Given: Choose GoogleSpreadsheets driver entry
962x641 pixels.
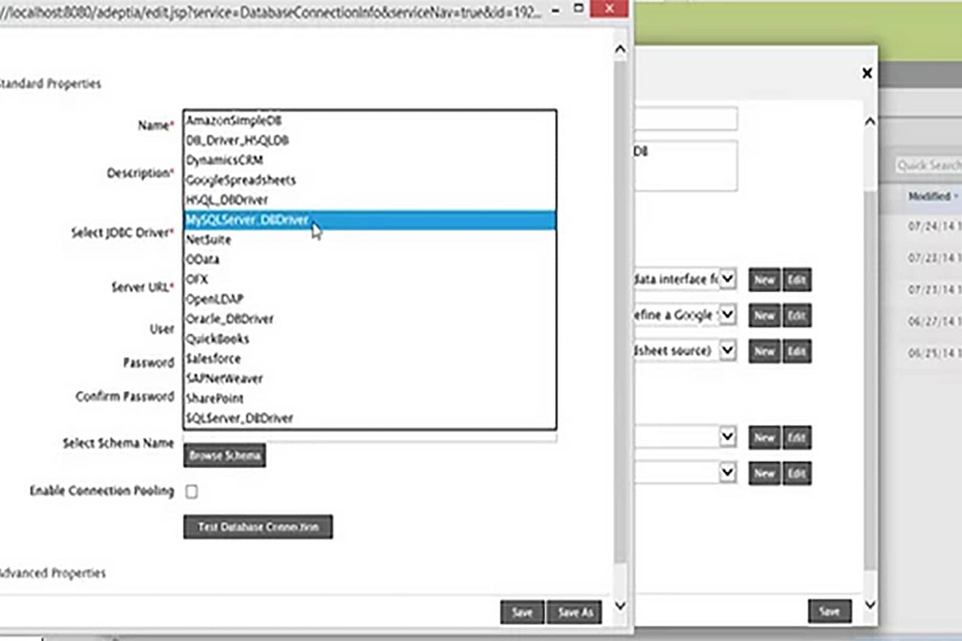Looking at the screenshot, I should pyautogui.click(x=241, y=180).
